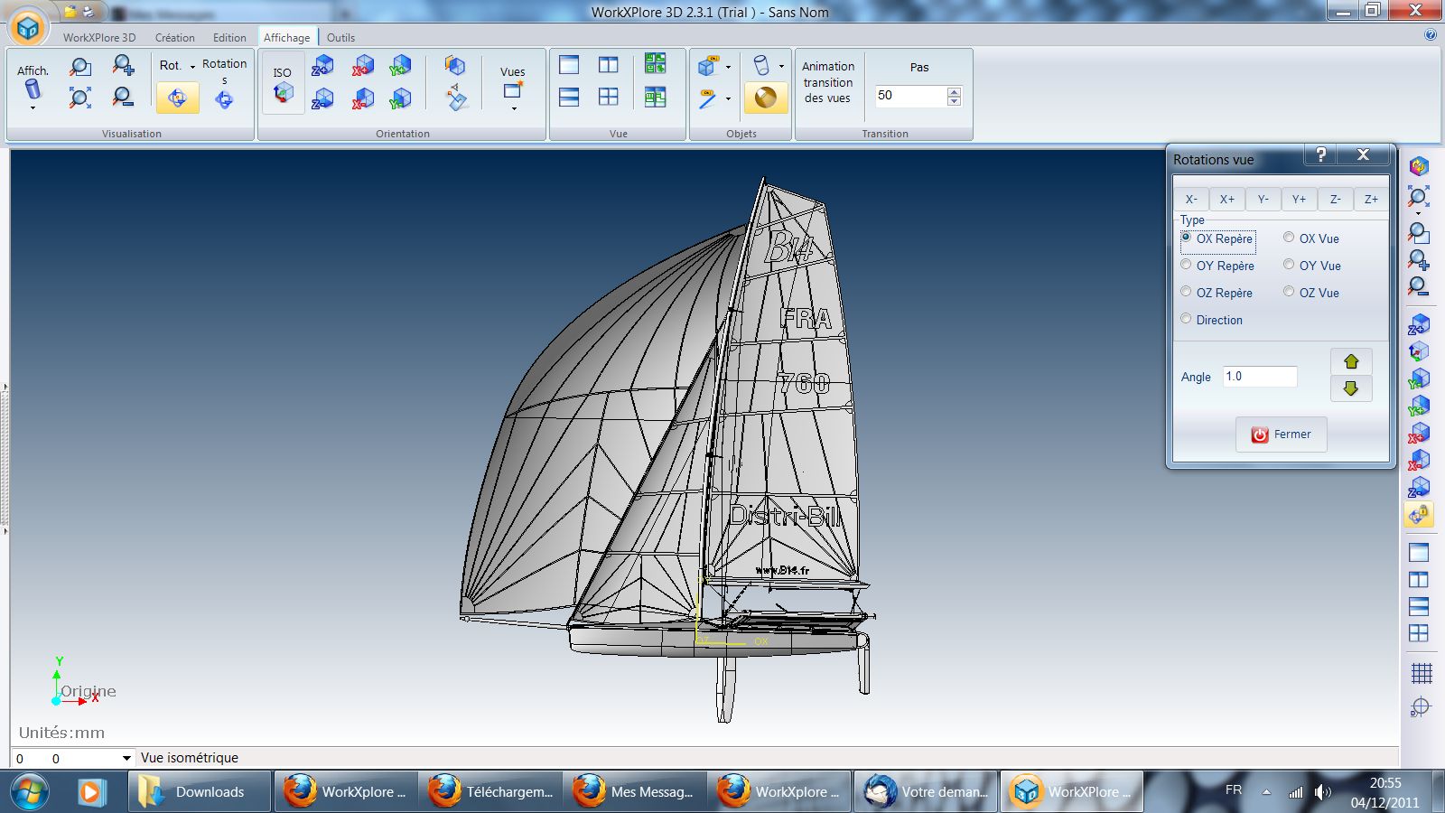Click the Angle input field
Viewport: 1445px width, 813px height.
pos(1260,377)
